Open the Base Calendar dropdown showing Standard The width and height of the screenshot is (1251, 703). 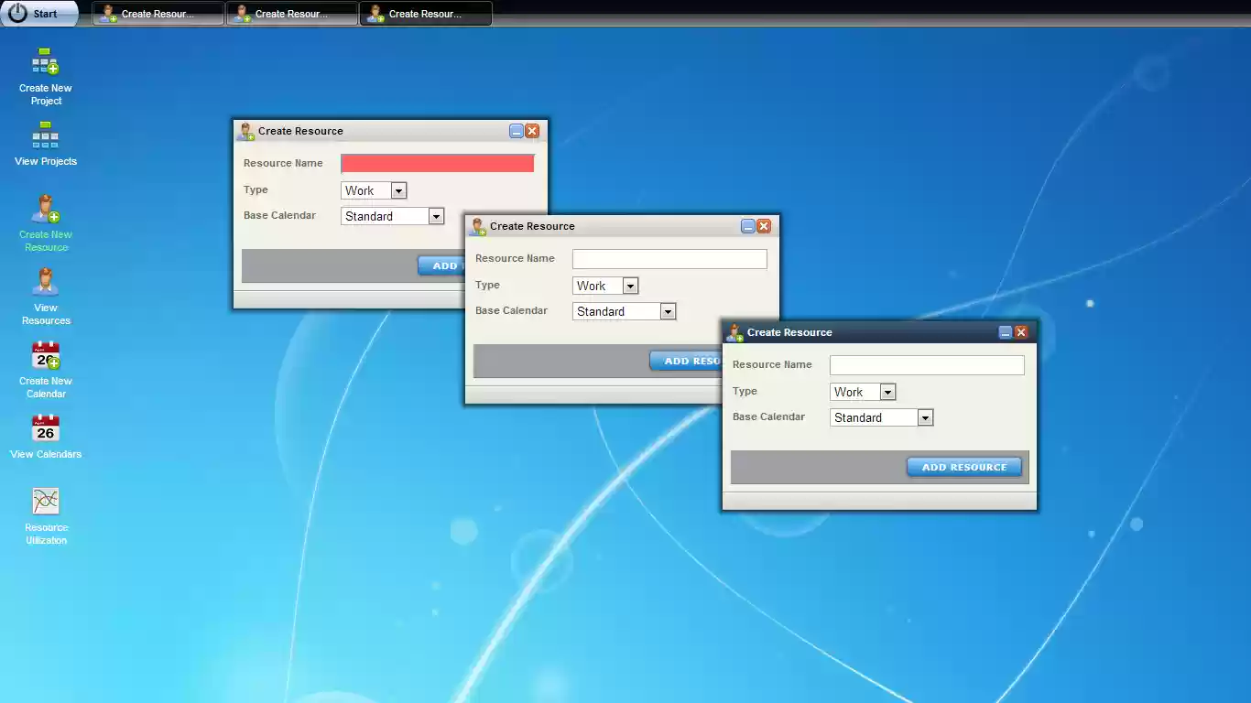tap(924, 417)
